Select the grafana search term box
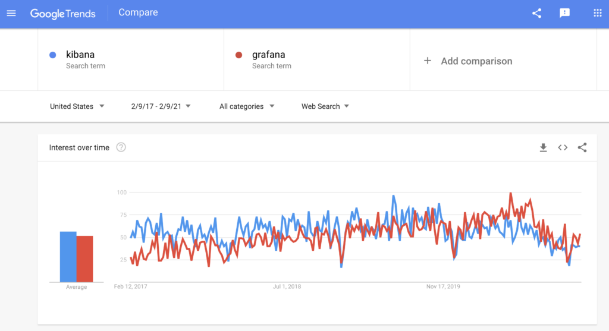609x331 pixels. pyautogui.click(x=317, y=60)
